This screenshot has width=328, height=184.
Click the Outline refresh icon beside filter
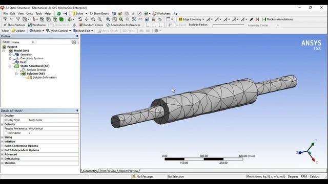tap(74, 42)
